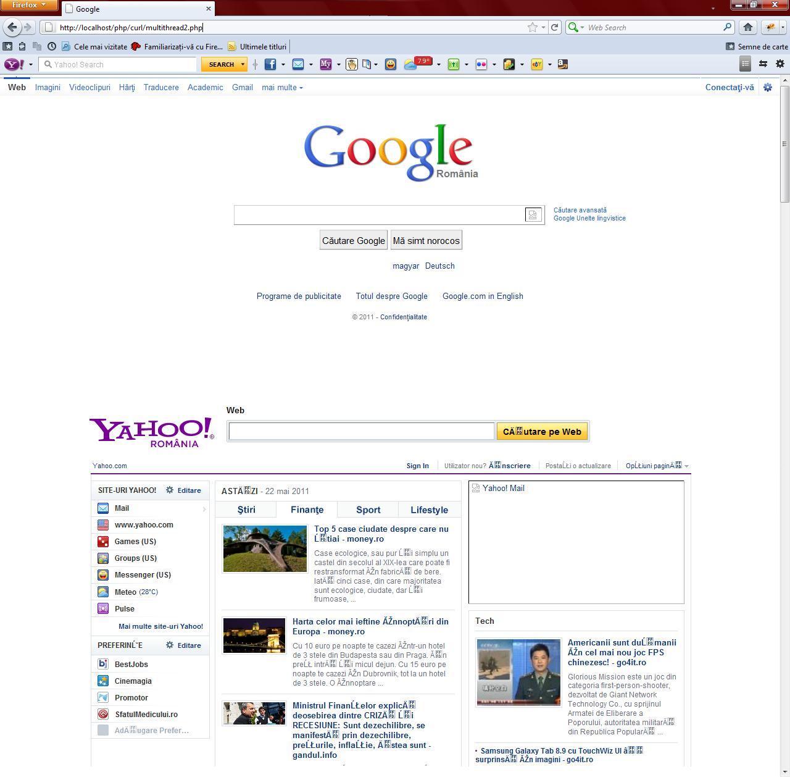
Task: Open Google.com in English link
Action: (x=483, y=296)
